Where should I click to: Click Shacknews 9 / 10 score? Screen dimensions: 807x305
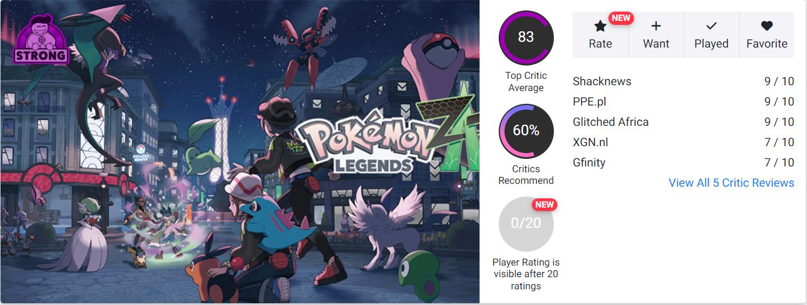click(779, 81)
